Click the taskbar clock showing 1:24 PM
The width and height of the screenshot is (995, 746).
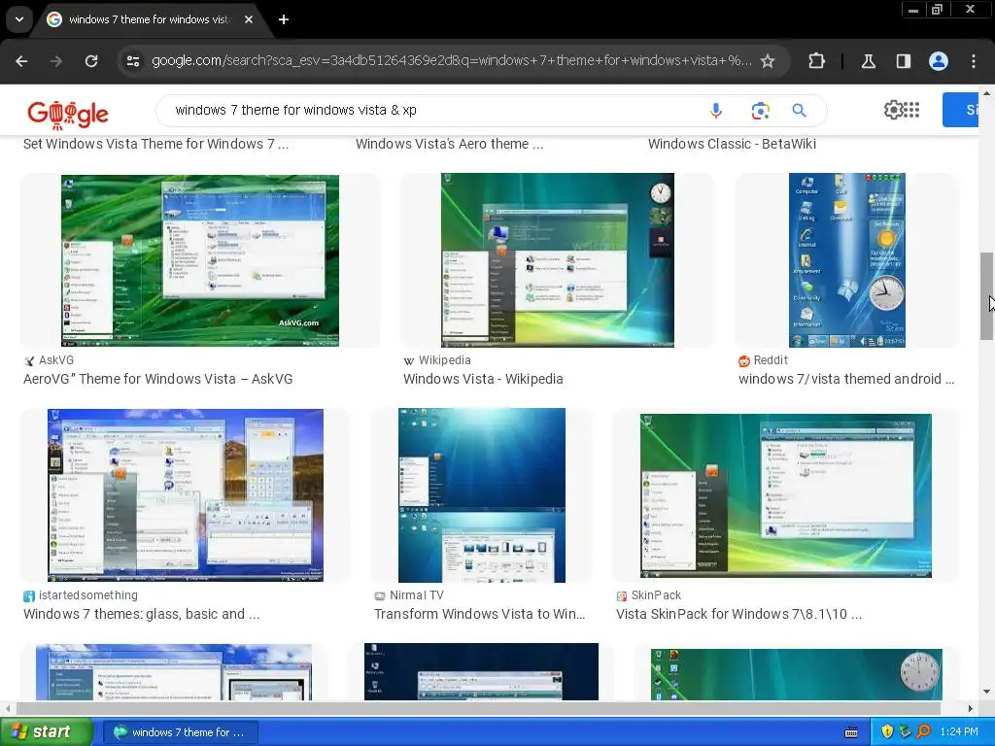coord(959,732)
